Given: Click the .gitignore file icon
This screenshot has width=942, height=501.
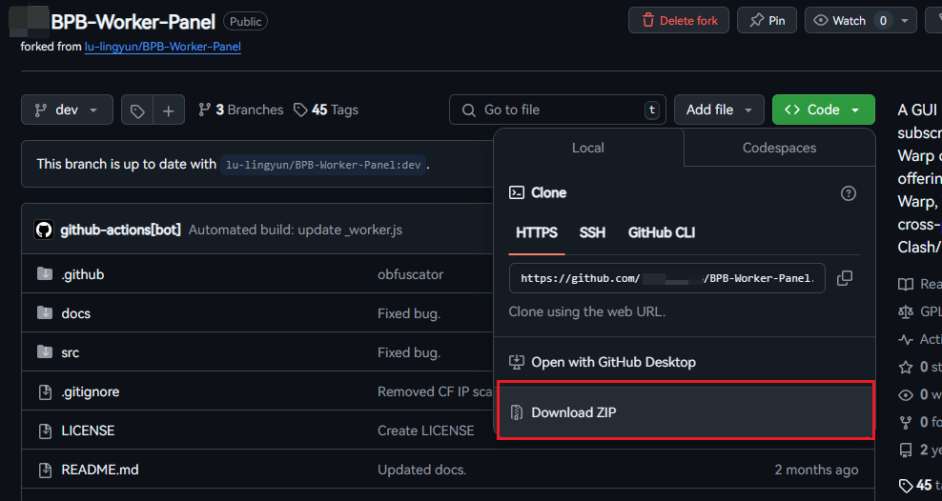Looking at the screenshot, I should (45, 391).
